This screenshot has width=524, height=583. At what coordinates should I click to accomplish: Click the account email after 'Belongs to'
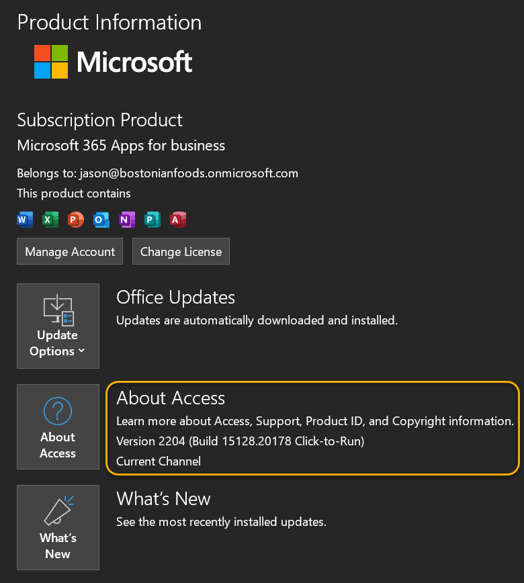pyautogui.click(x=189, y=173)
